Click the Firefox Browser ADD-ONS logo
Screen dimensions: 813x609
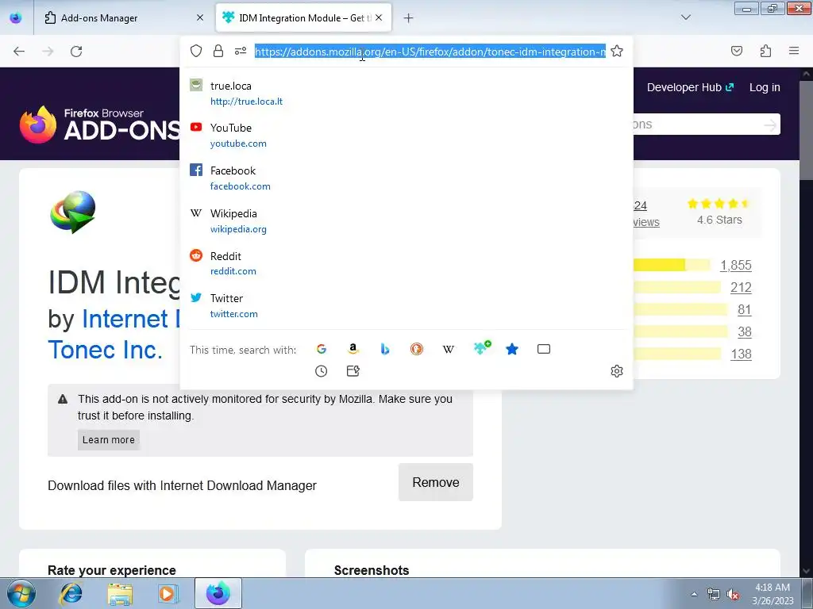(101, 124)
